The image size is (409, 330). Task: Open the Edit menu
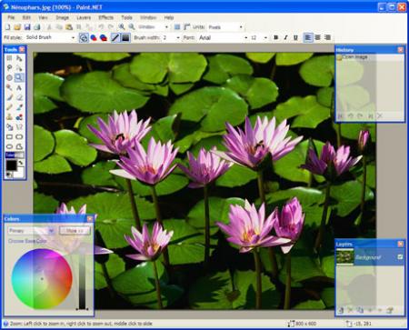[x=26, y=17]
